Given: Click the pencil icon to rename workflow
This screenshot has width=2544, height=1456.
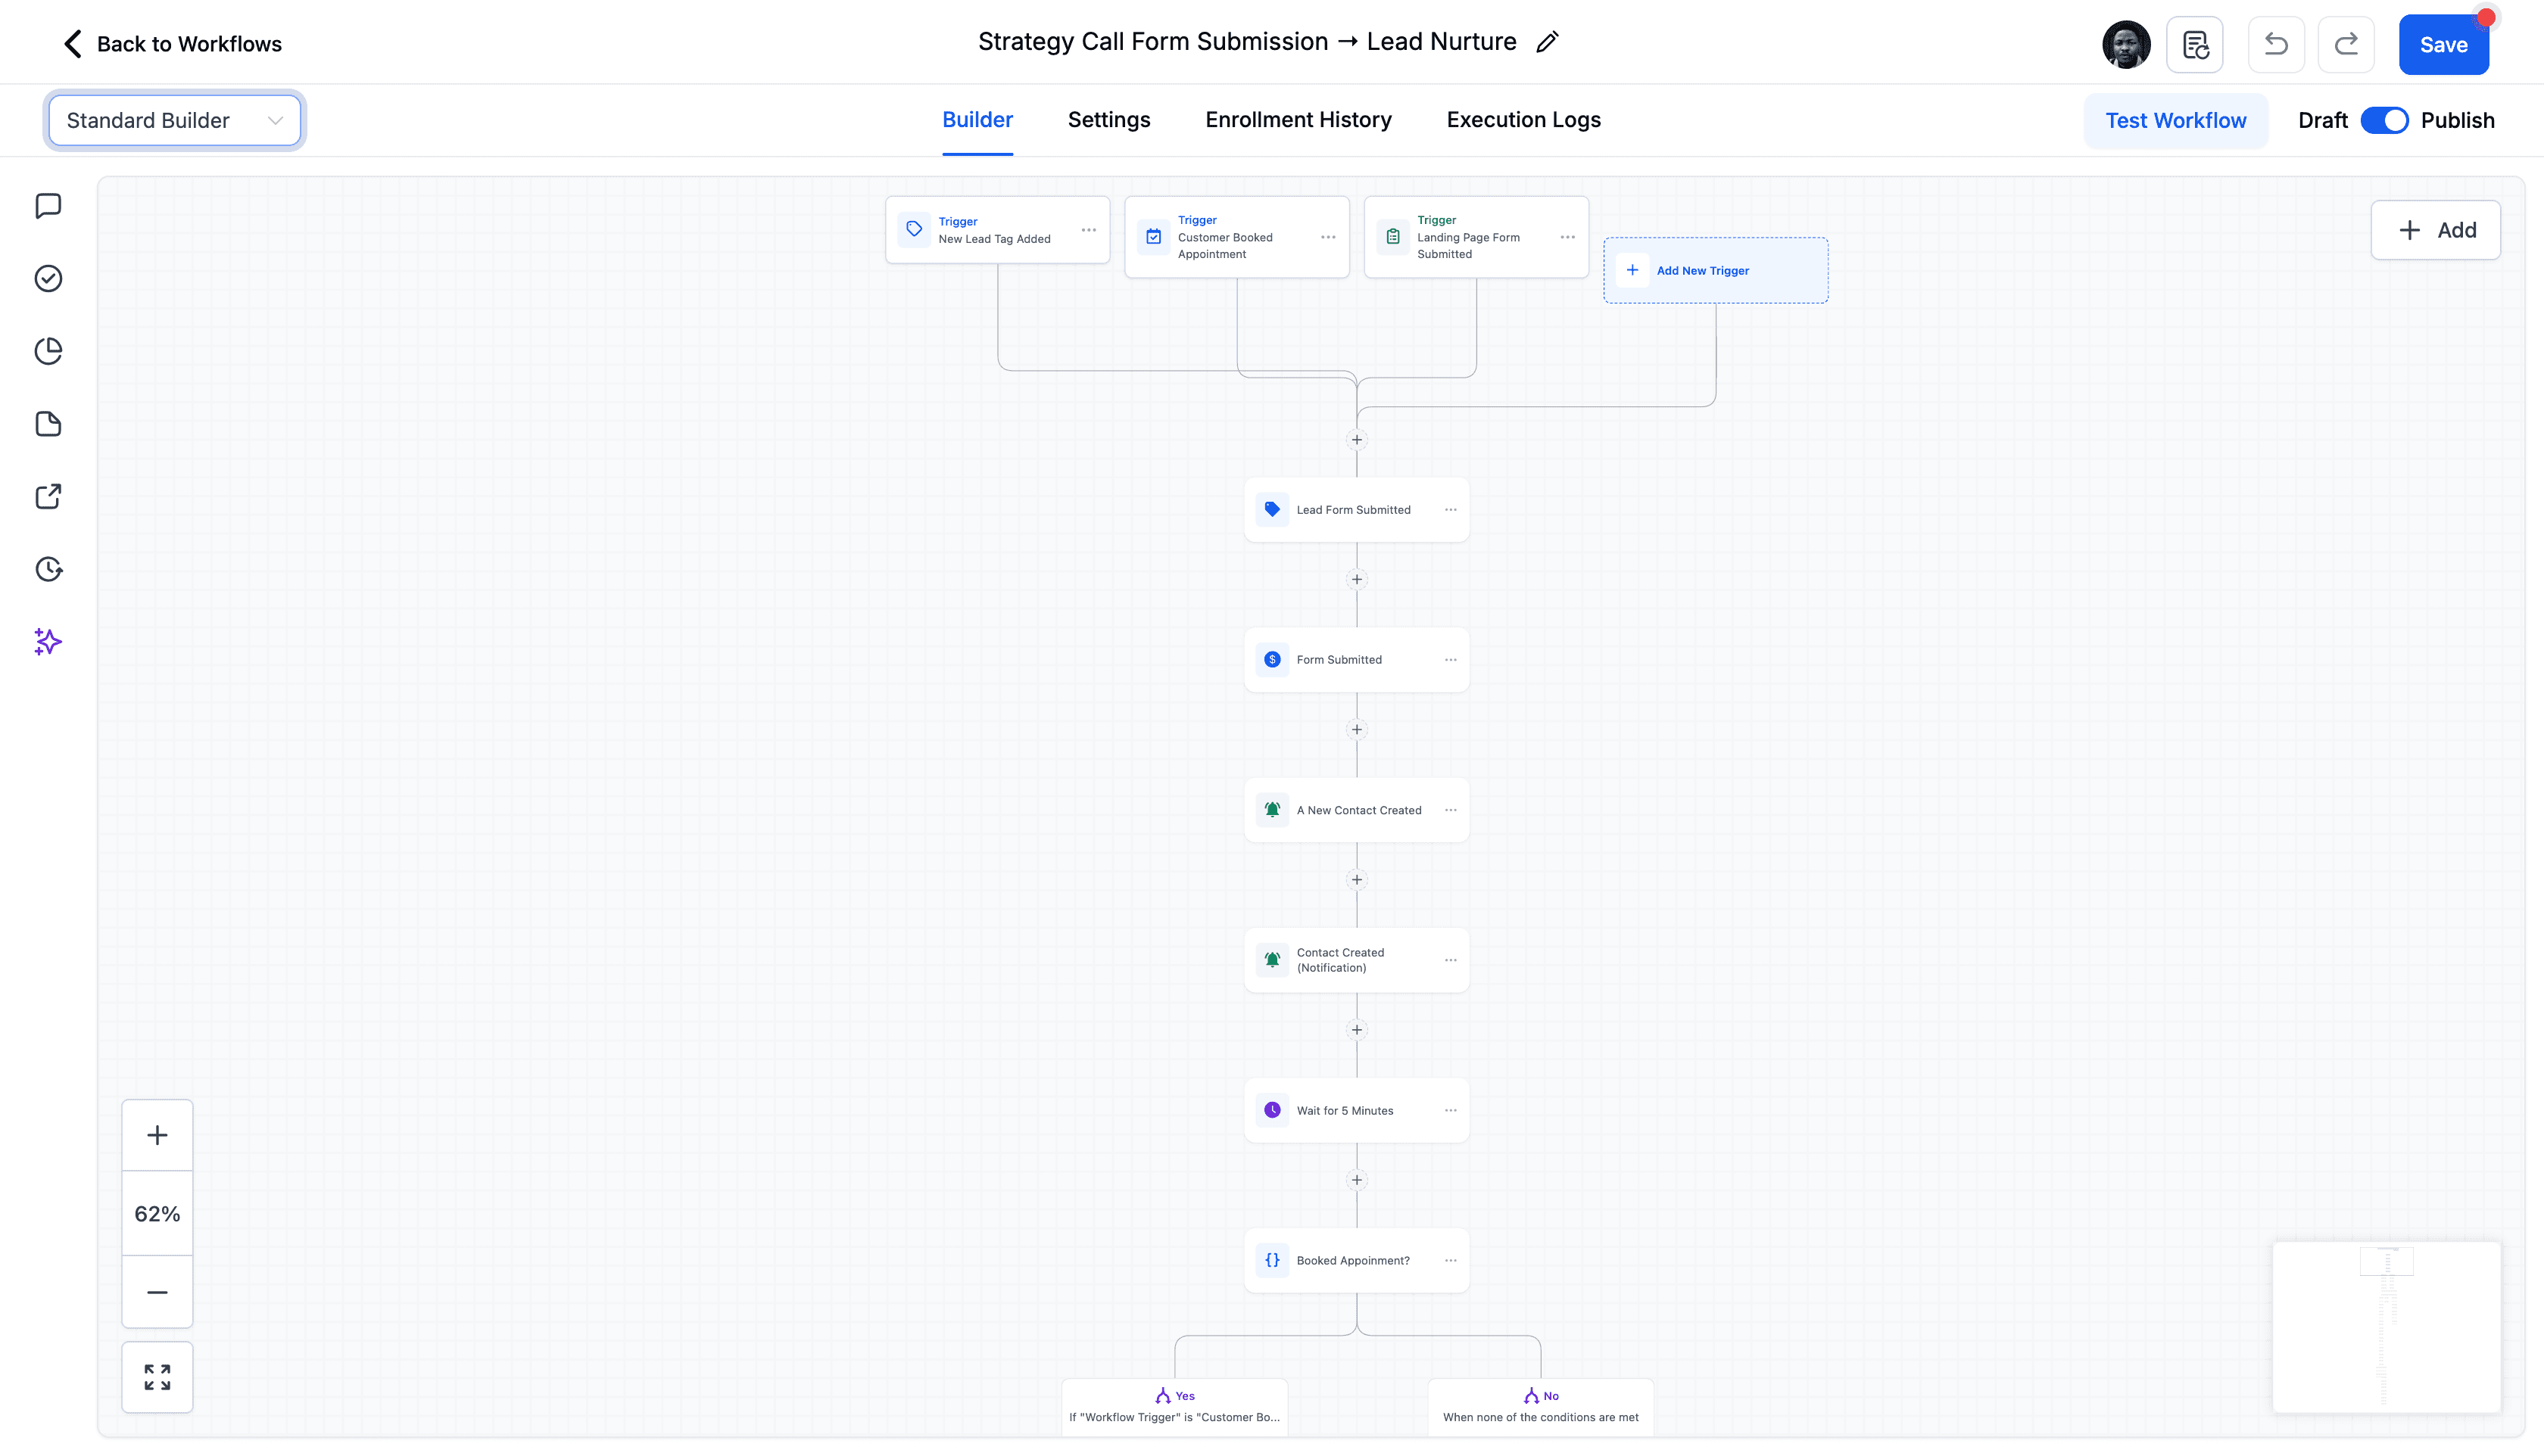Looking at the screenshot, I should (x=1547, y=42).
